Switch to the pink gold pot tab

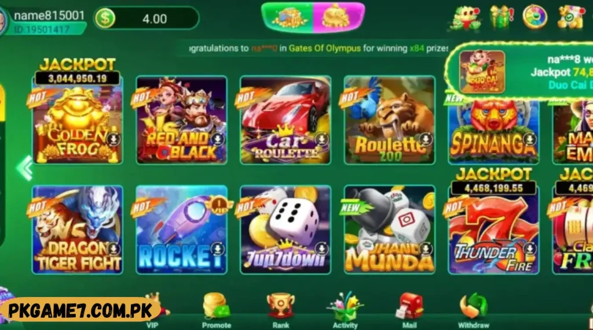tap(338, 17)
